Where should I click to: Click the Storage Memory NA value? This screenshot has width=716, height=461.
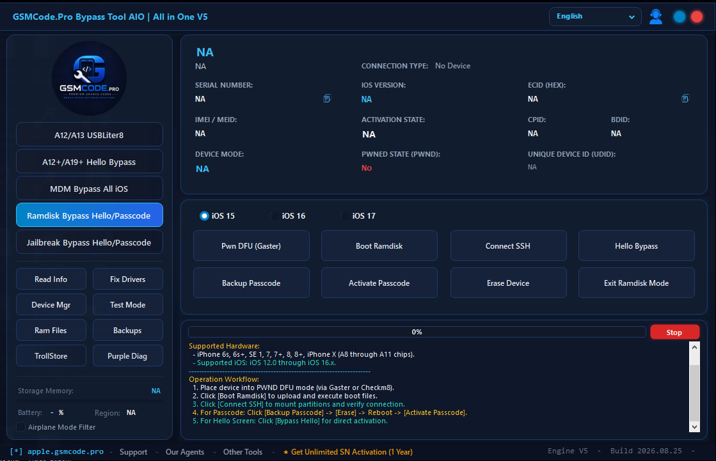point(155,391)
